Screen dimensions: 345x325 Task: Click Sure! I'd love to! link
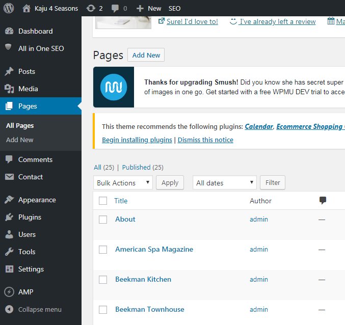tap(192, 21)
